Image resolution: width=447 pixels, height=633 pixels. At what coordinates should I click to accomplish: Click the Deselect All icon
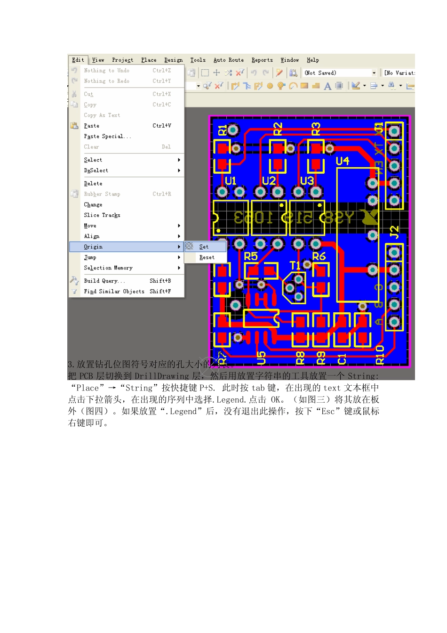[x=228, y=73]
